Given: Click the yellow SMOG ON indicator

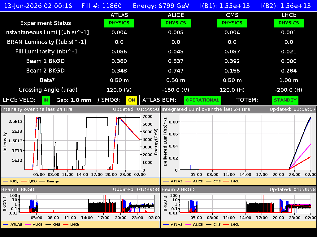Looking at the screenshot, I should coord(132,100).
